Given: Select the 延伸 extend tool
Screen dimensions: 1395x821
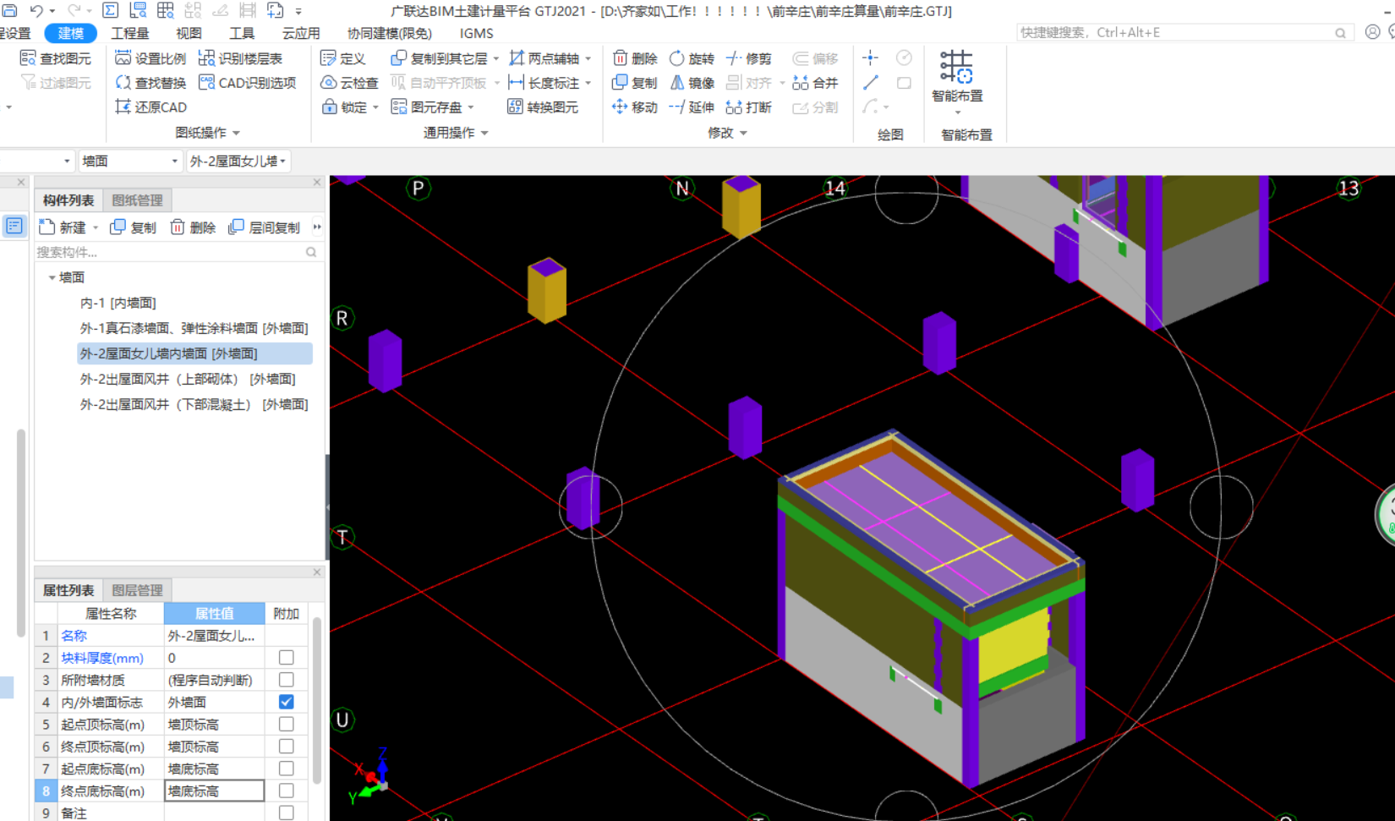Looking at the screenshot, I should point(692,107).
